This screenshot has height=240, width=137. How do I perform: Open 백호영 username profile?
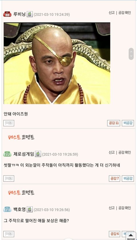tap(19, 209)
